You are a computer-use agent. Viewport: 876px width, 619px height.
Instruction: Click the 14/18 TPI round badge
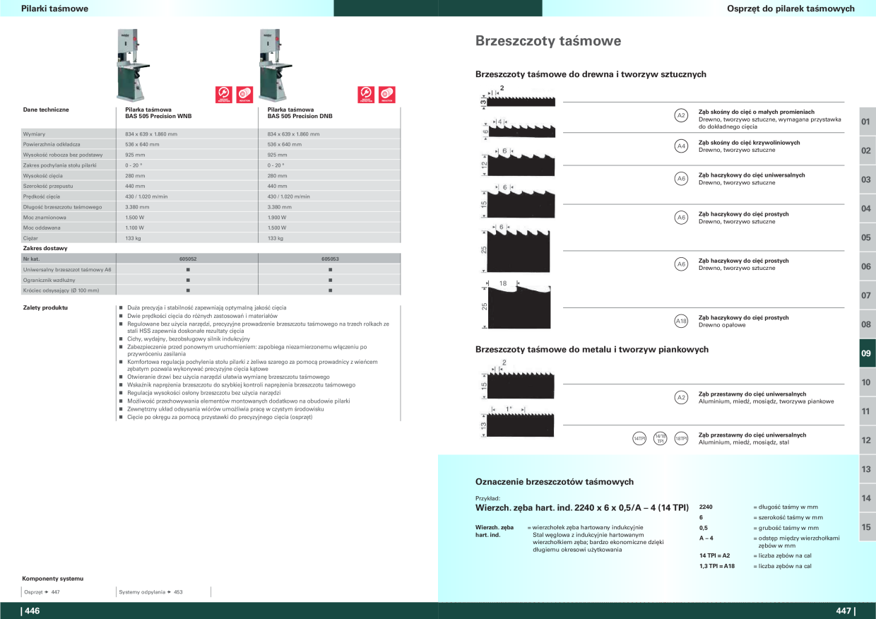tap(661, 439)
